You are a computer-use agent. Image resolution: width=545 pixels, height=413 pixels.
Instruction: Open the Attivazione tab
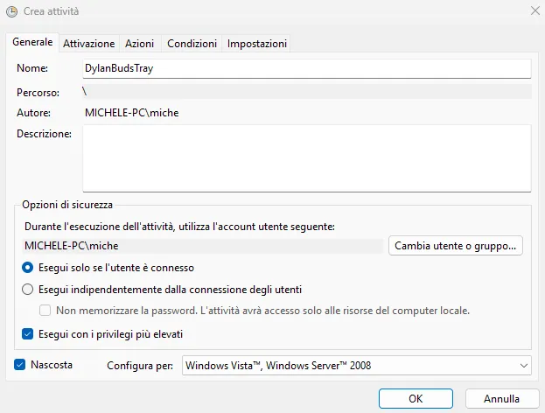pos(89,44)
